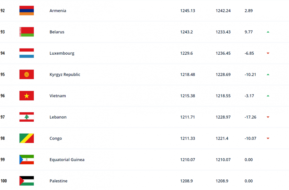Click Luxembourg total points 1229.6
289x190 pixels.
click(x=186, y=53)
